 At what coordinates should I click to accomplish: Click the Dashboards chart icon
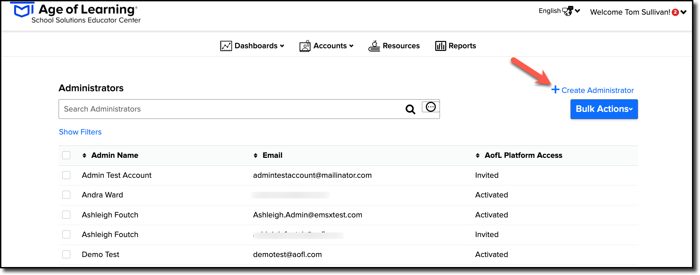click(226, 46)
